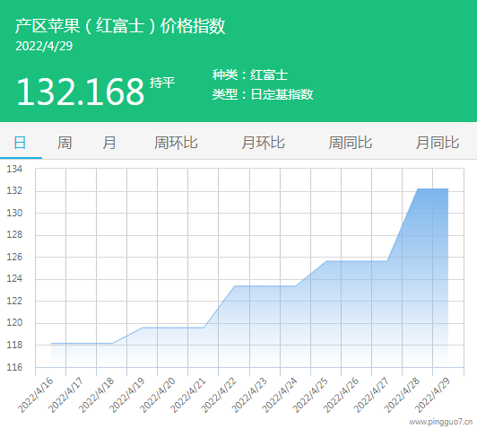This screenshot has height=429, width=477.
Task: Click the chart peak at 2022/4/28
Action: point(418,189)
